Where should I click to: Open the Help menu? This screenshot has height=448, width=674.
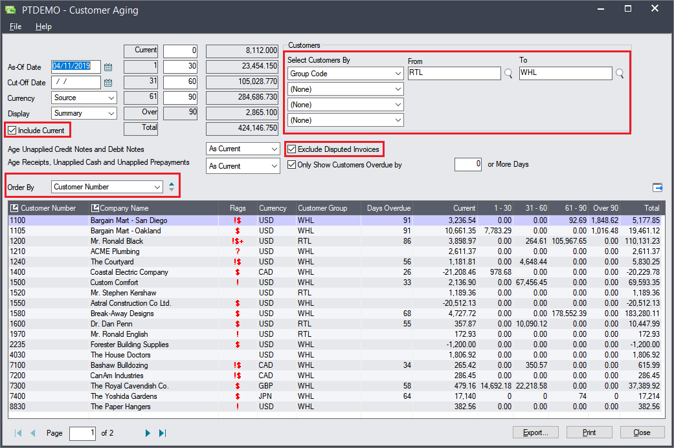pos(43,27)
